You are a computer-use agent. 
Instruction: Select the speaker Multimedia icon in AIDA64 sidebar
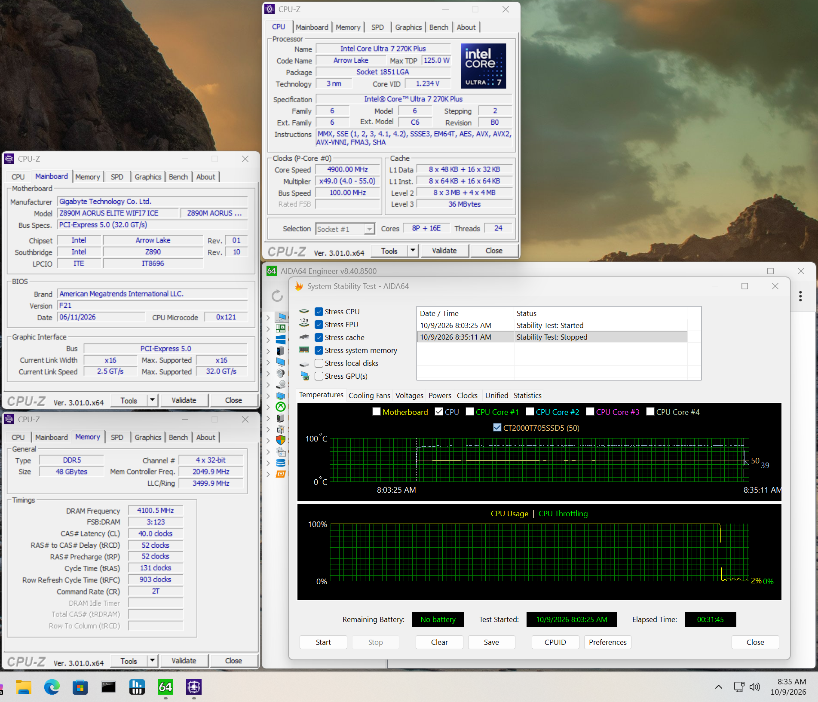[281, 373]
